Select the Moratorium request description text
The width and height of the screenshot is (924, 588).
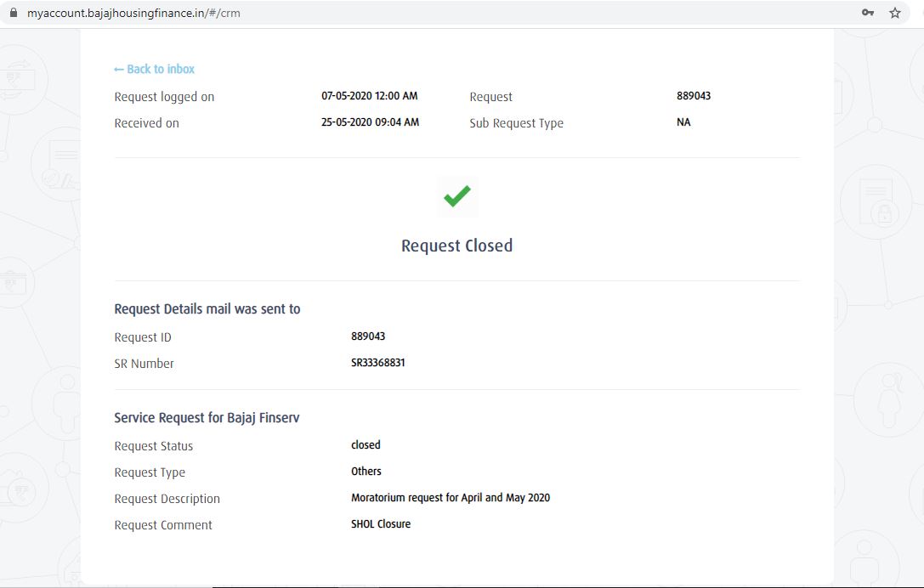[x=450, y=498]
